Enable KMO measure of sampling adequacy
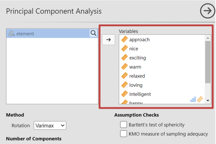Screen dimensions: 216x144 pyautogui.click(x=123, y=134)
